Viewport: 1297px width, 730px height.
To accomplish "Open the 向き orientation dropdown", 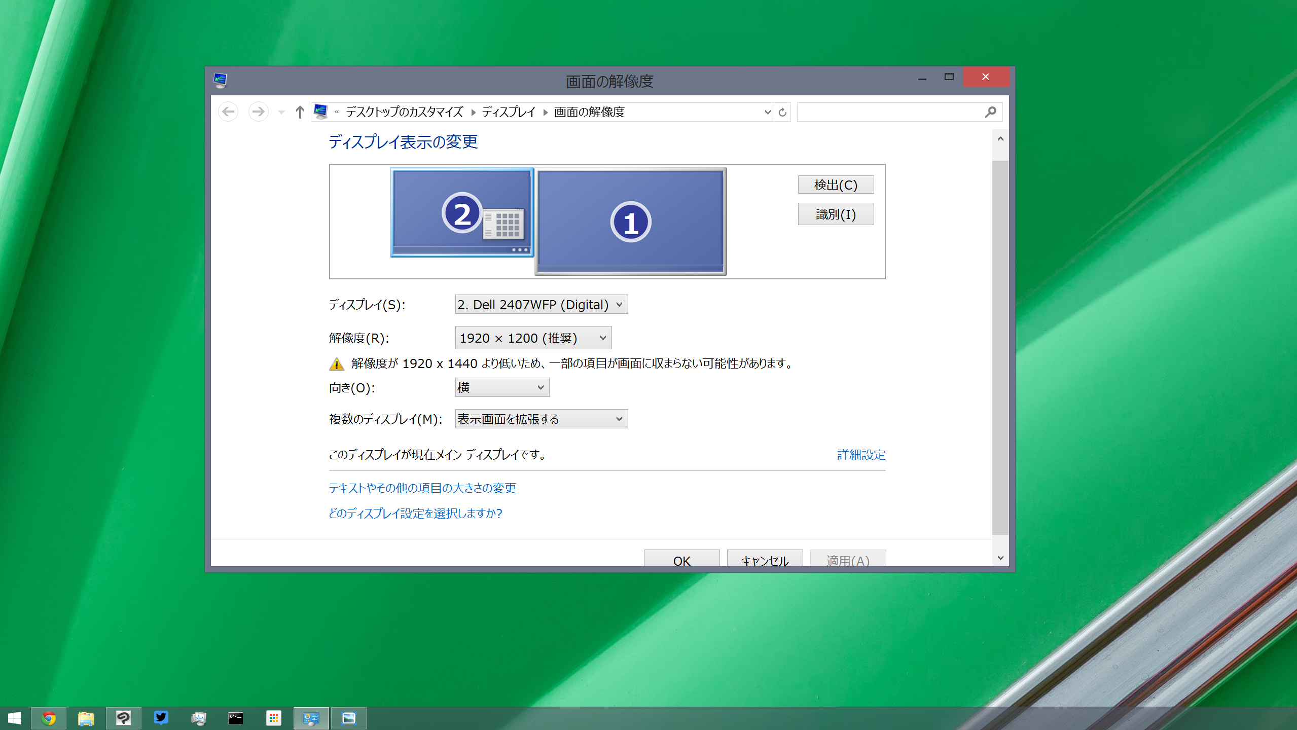I will pyautogui.click(x=501, y=387).
